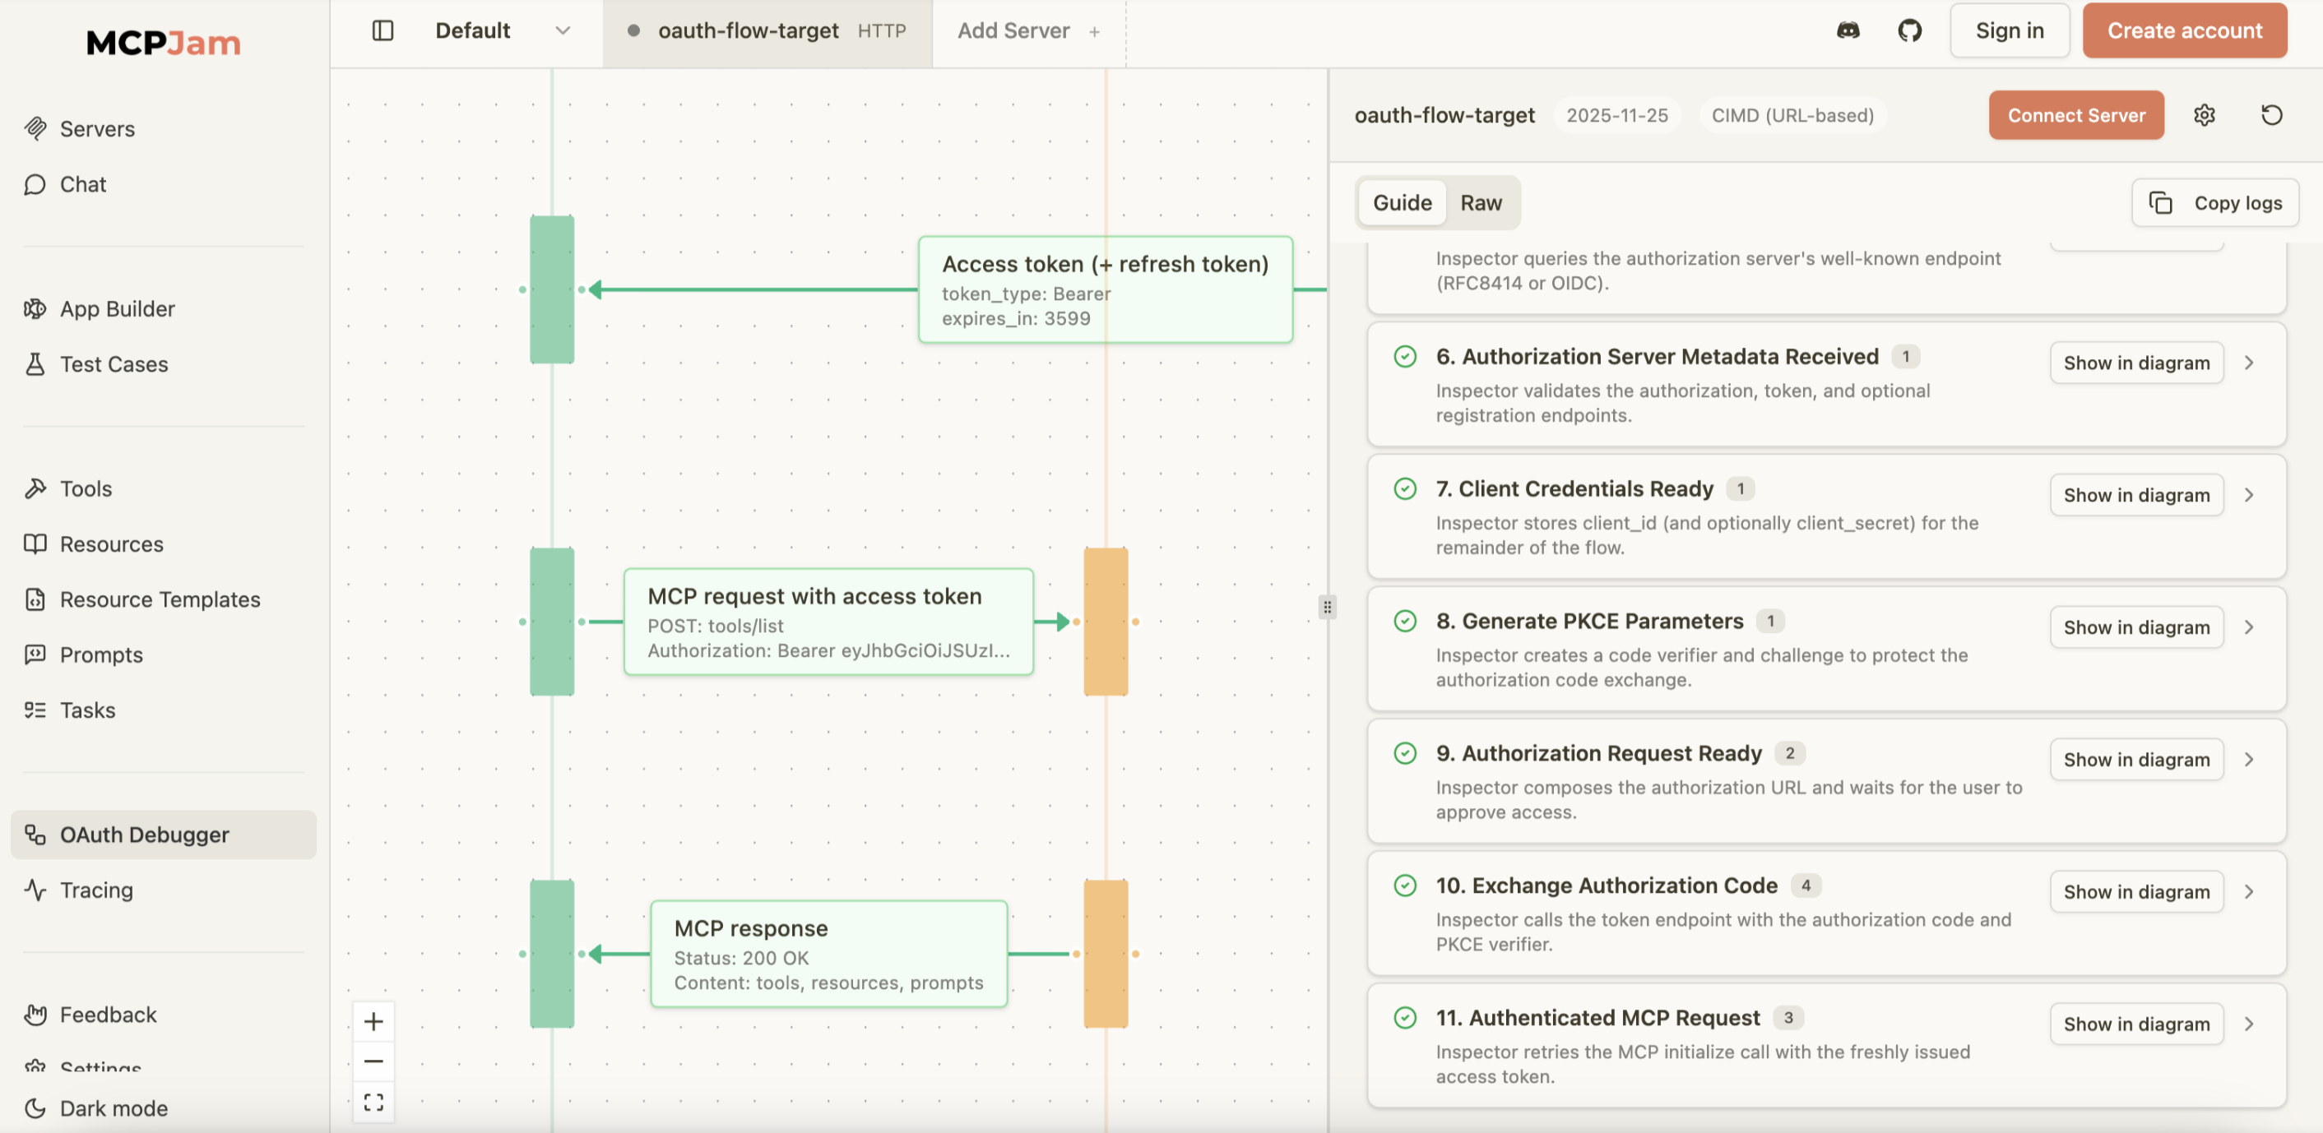This screenshot has width=2323, height=1133.
Task: Expand step 11 Authenticated MCP Request
Action: click(2249, 1024)
